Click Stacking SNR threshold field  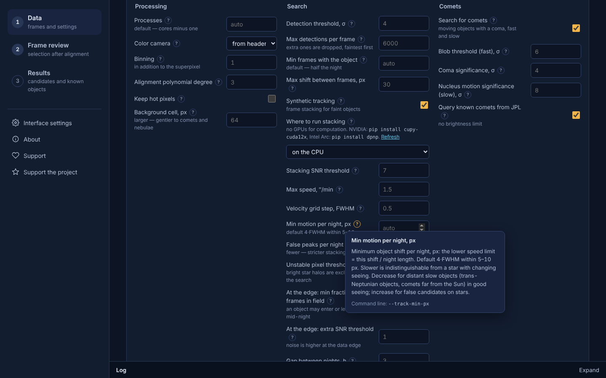click(404, 170)
